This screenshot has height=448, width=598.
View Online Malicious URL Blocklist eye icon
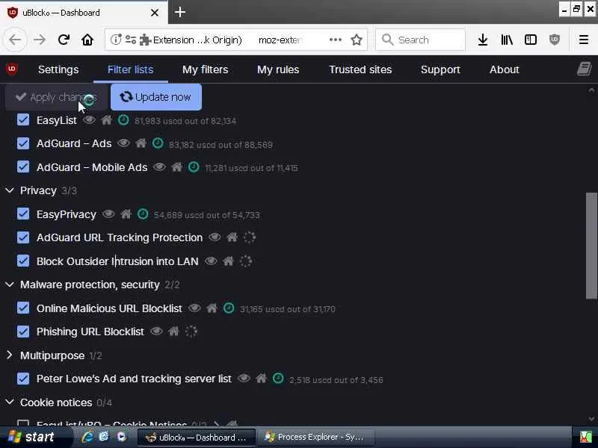click(194, 308)
